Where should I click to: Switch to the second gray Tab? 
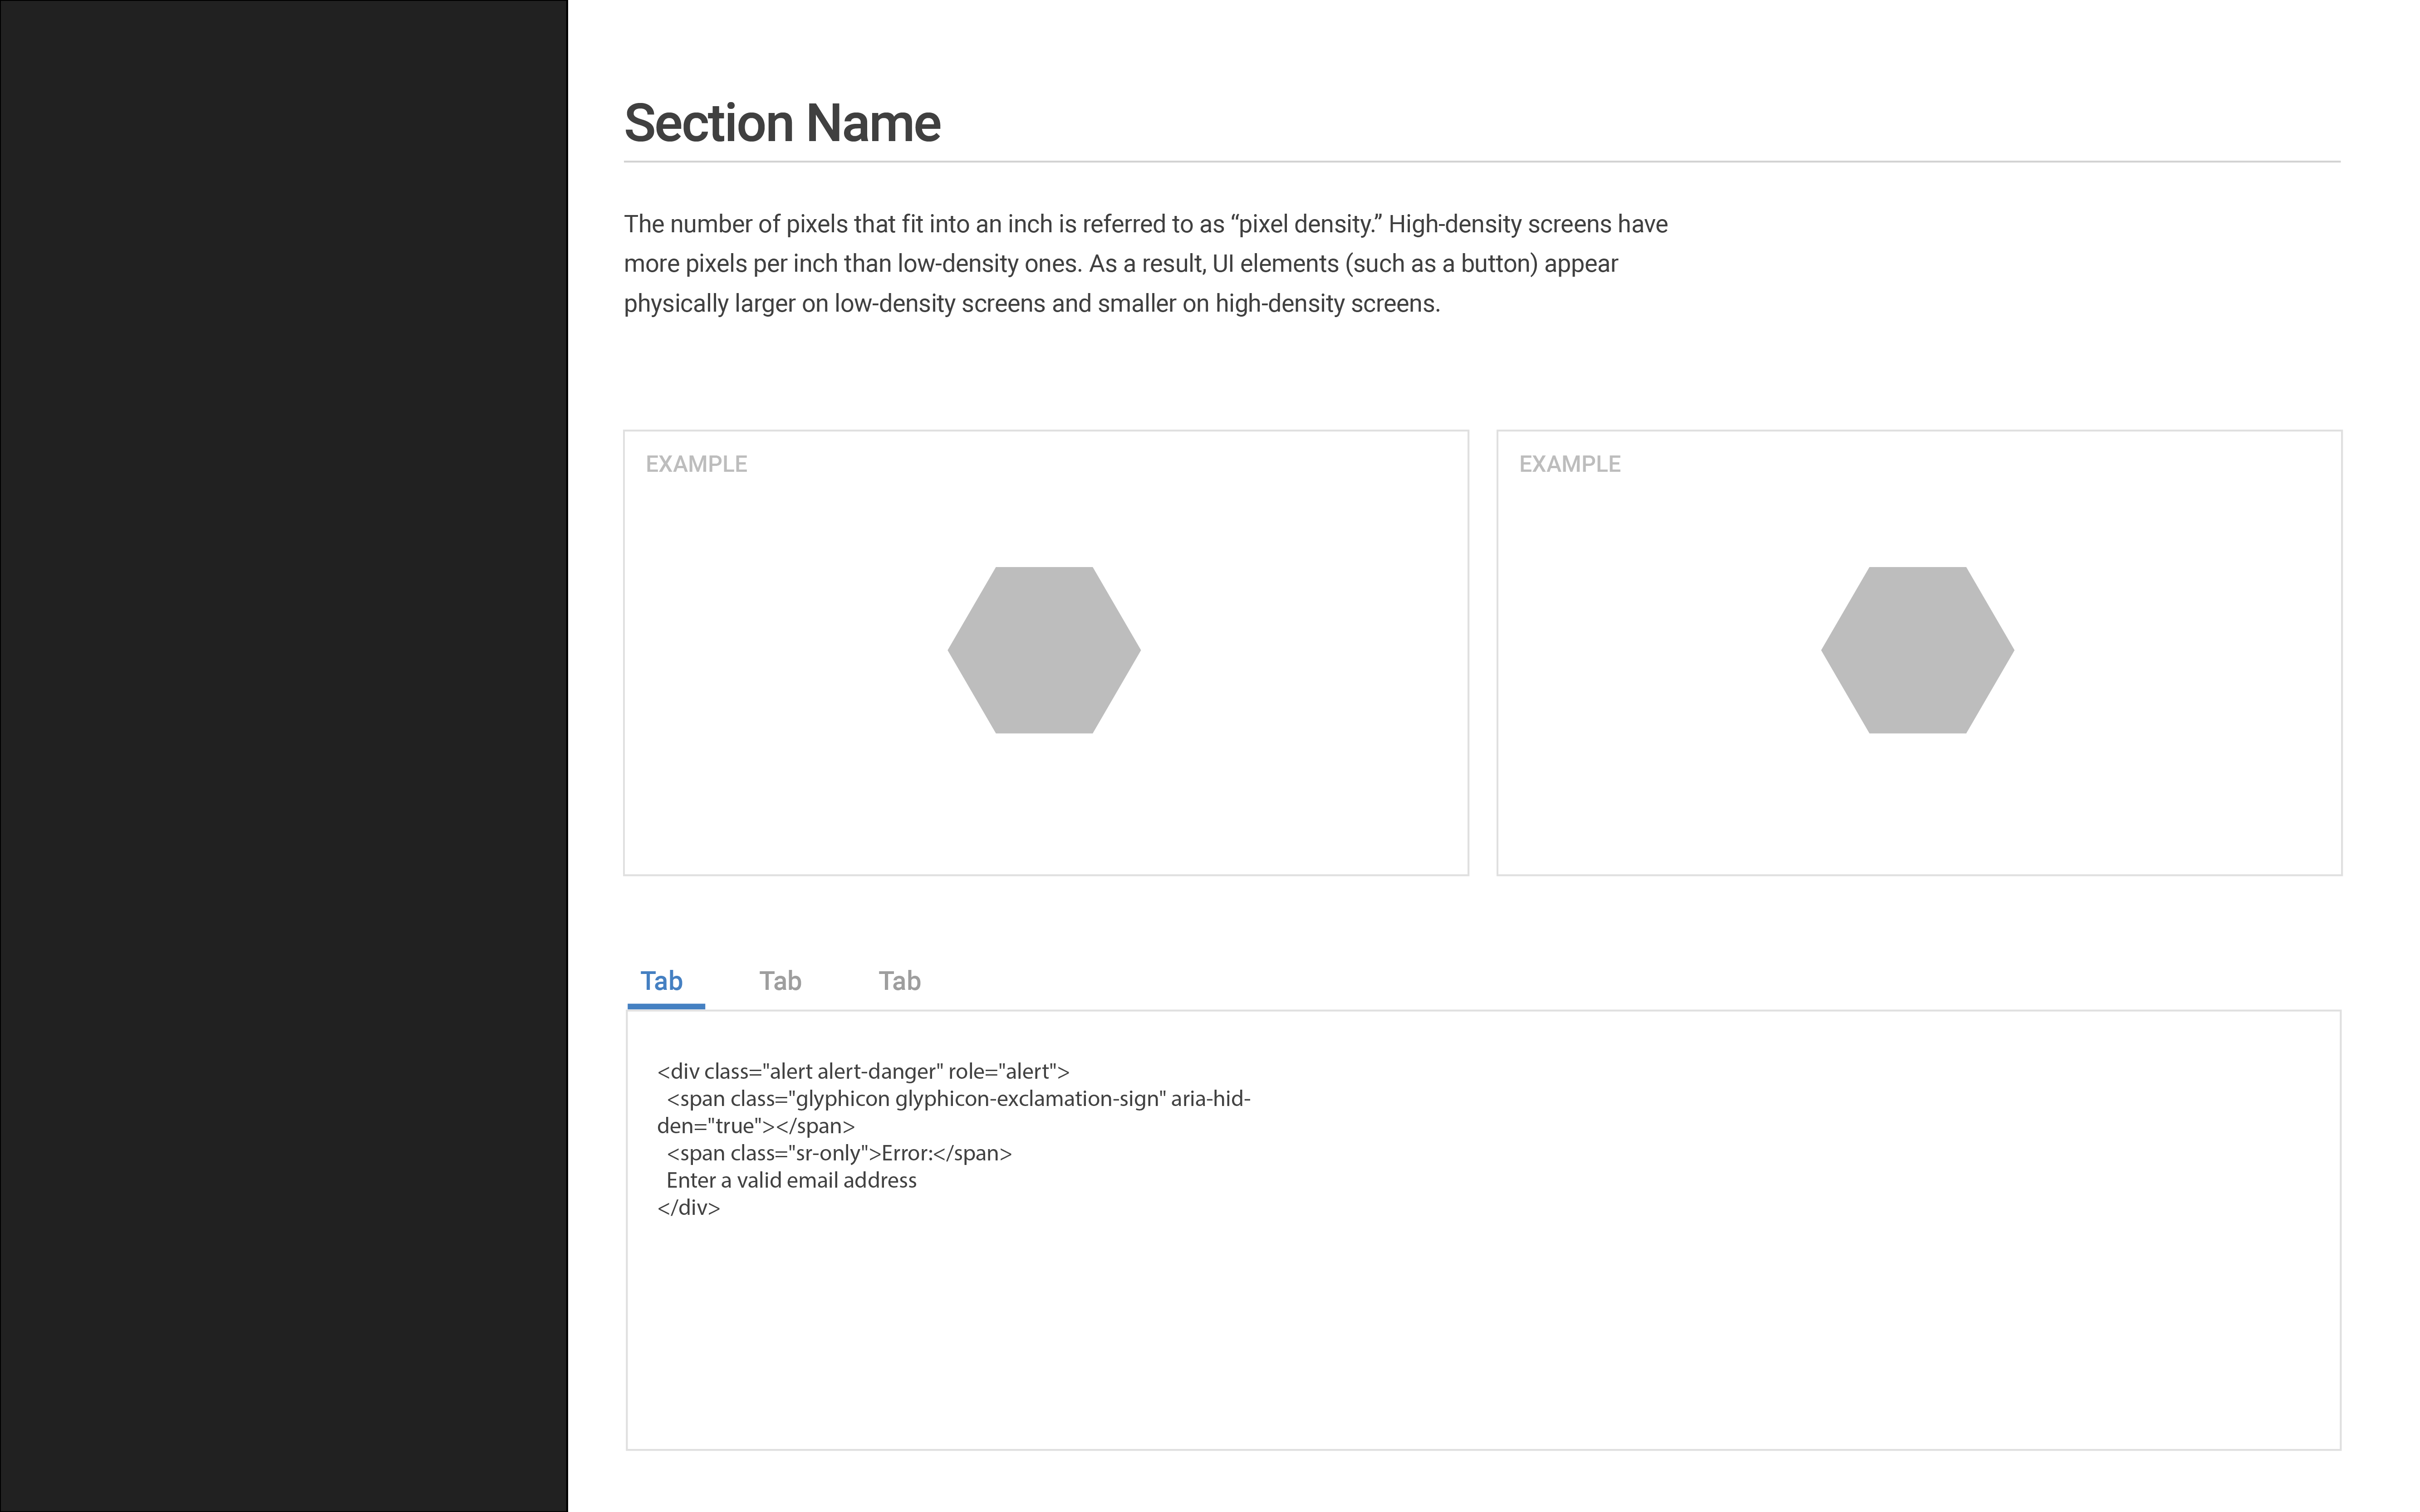[x=780, y=981]
